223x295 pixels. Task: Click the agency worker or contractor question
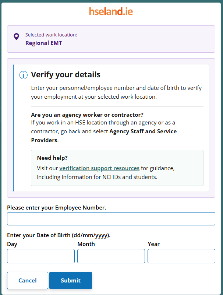pos(87,115)
